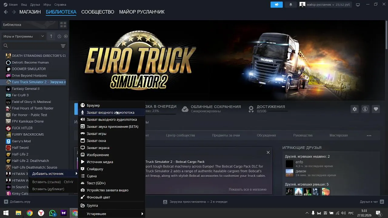Click the Слайдшоу slideshow icon
This screenshot has width=388, height=218.
[82, 169]
